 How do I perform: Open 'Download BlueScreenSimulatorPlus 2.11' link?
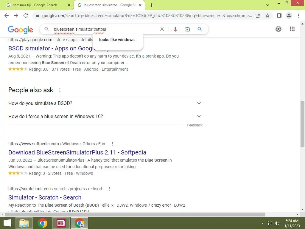pyautogui.click(x=77, y=152)
